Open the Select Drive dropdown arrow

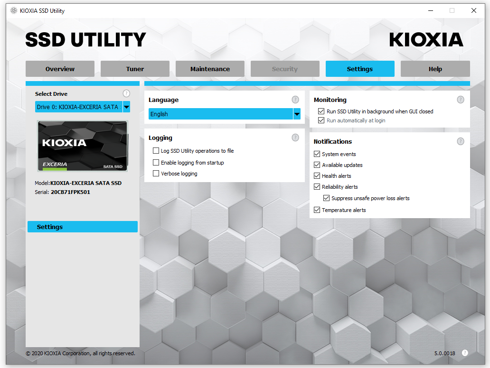point(127,107)
